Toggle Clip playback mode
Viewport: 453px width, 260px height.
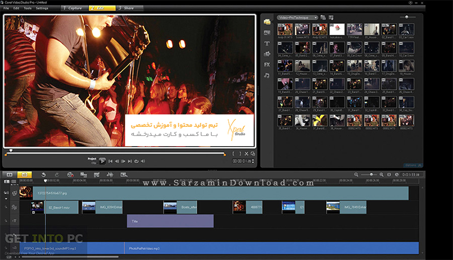(93, 163)
